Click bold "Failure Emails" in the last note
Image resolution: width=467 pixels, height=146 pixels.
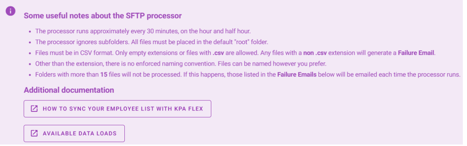[x=297, y=75]
